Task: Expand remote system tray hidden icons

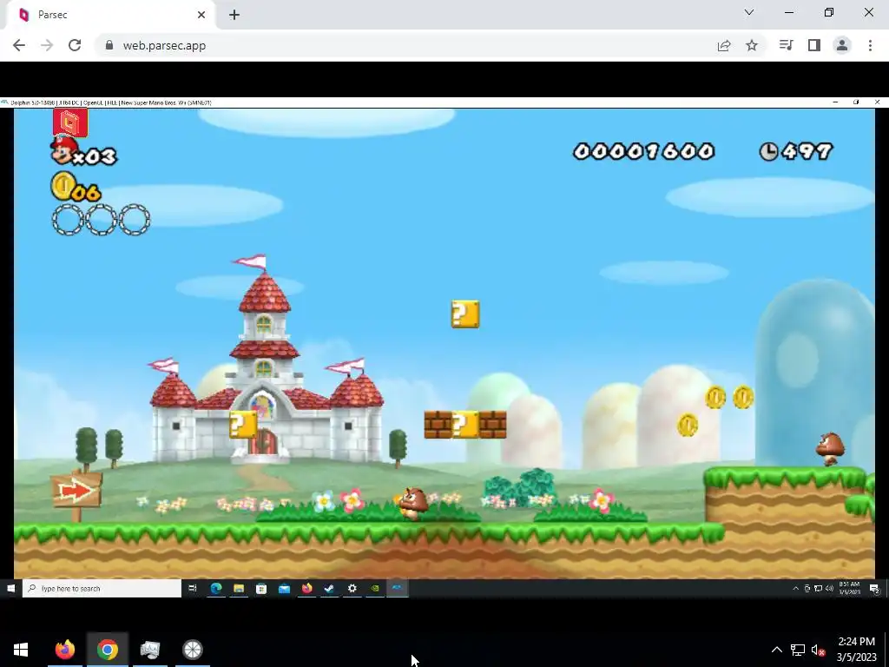Action: [795, 589]
